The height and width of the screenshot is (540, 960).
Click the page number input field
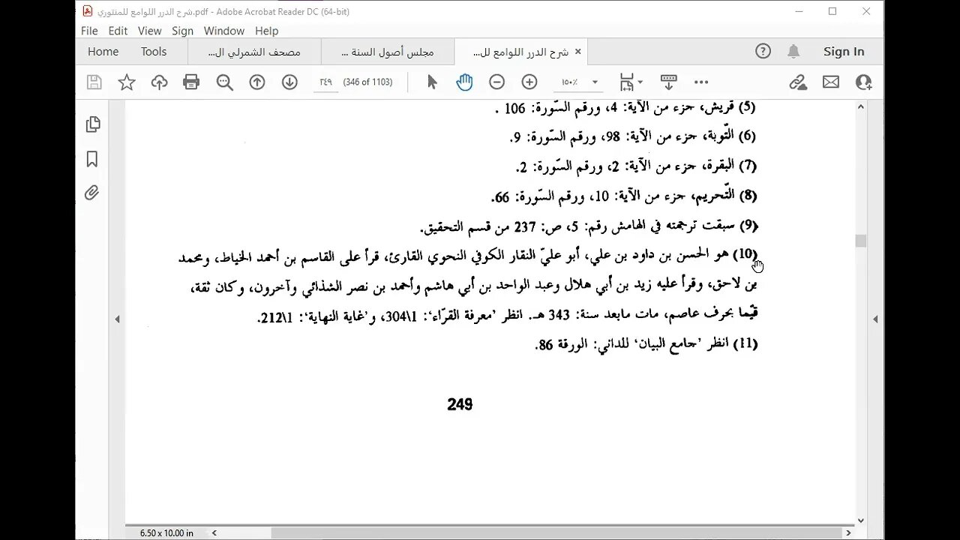(x=325, y=82)
